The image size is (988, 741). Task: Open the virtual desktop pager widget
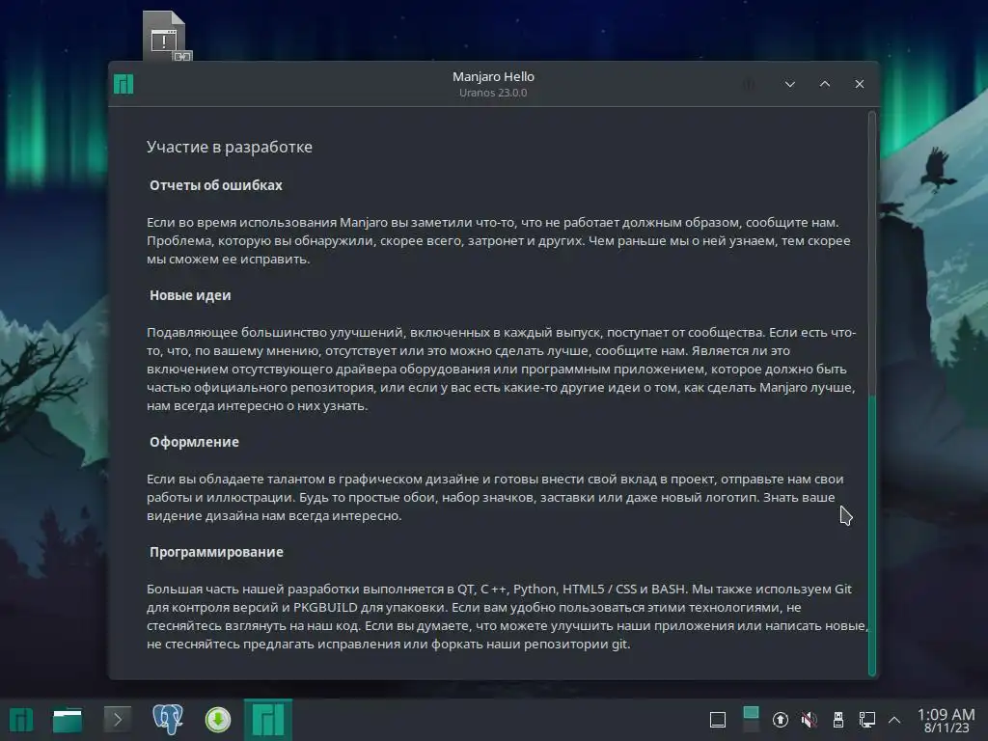click(x=751, y=720)
